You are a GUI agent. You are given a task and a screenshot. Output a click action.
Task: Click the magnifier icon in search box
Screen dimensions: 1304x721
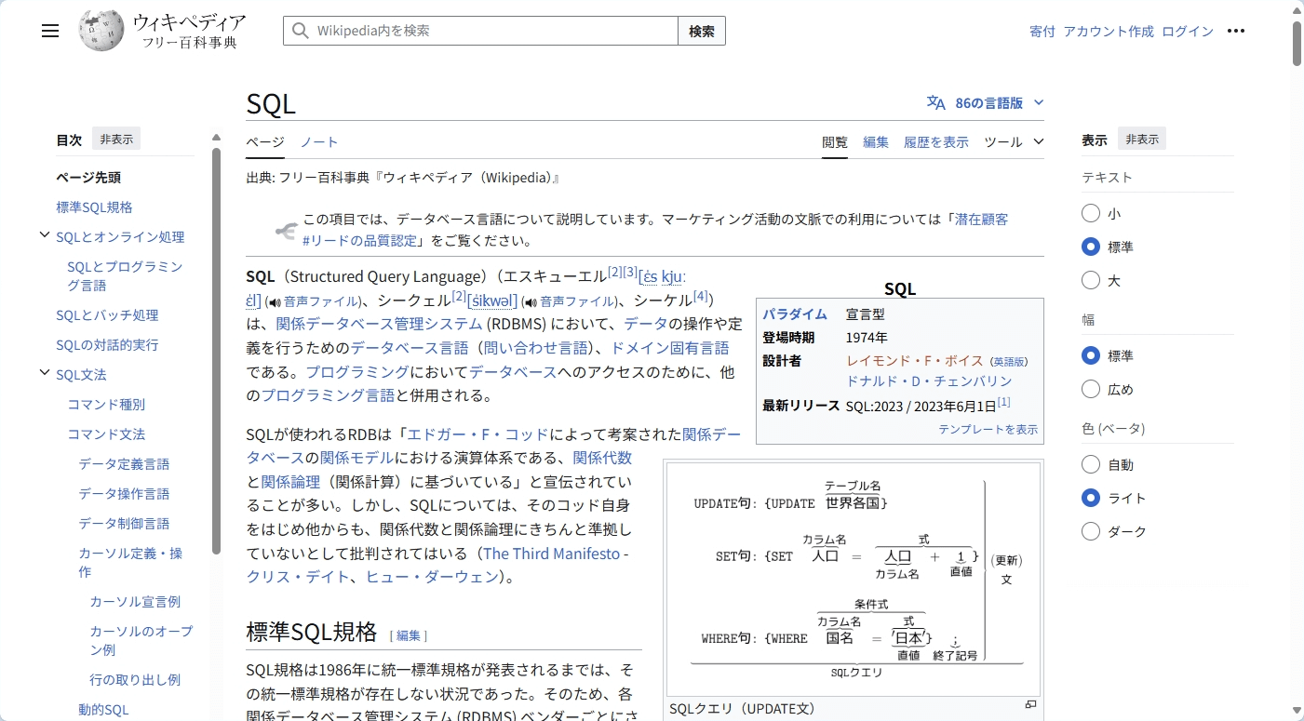pyautogui.click(x=300, y=31)
